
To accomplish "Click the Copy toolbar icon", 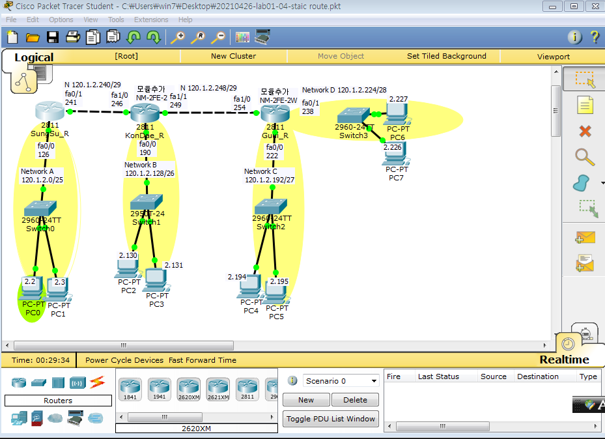I will (x=93, y=37).
